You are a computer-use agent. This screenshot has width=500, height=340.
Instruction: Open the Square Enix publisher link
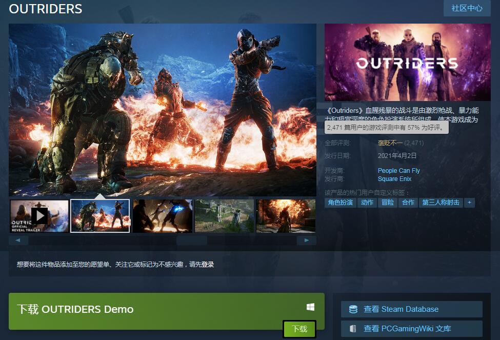(394, 179)
